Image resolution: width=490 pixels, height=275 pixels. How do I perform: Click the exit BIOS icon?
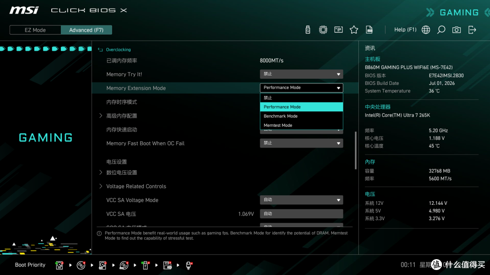pyautogui.click(x=472, y=29)
